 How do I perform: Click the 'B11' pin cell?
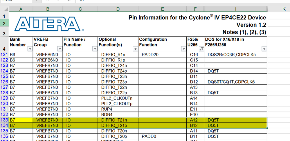point(195,136)
